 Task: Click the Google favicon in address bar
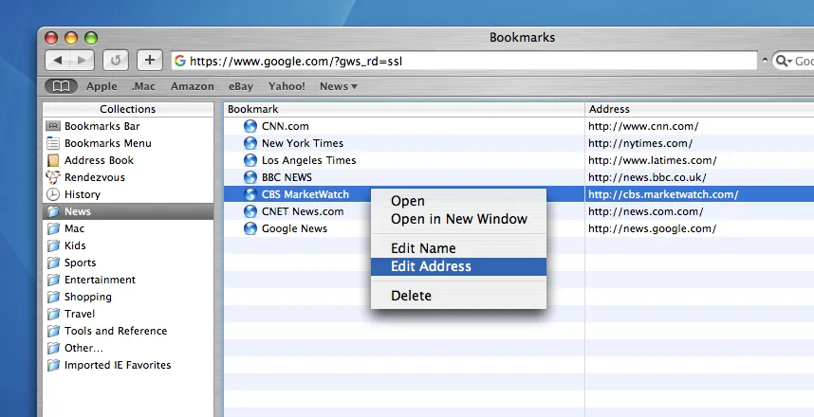pos(179,62)
